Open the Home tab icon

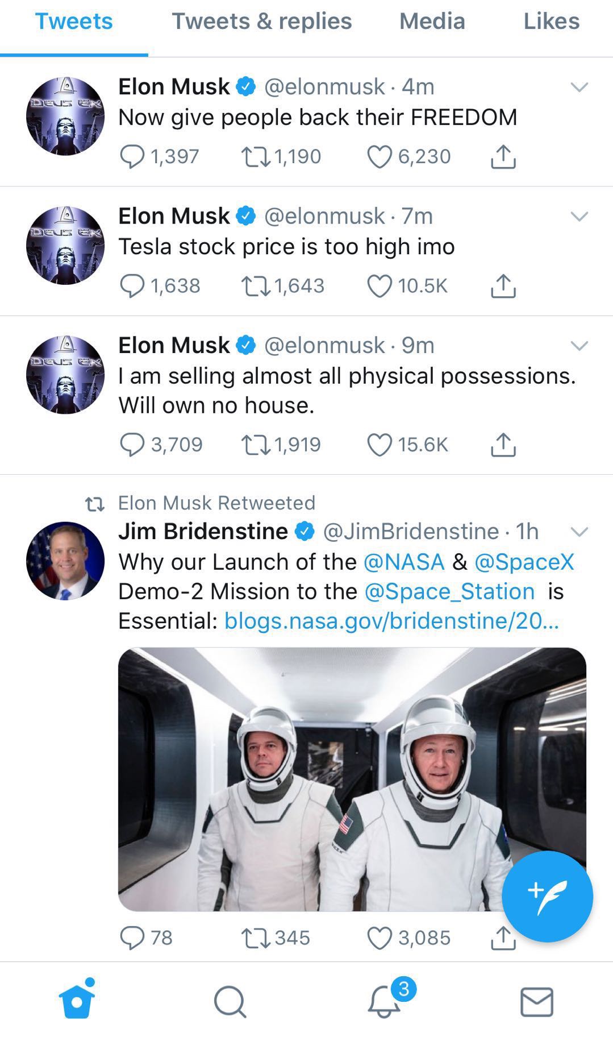[76, 1001]
